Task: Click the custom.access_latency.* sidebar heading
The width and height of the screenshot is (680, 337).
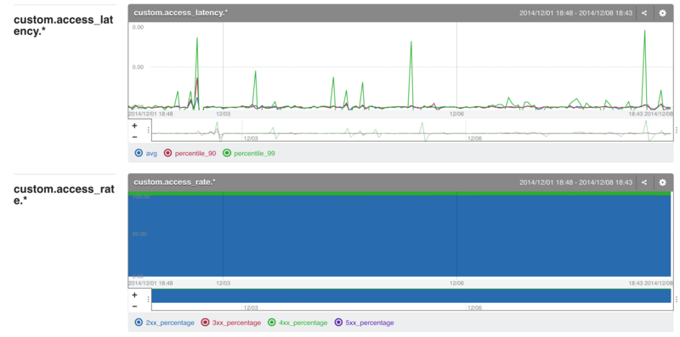Action: (63, 25)
